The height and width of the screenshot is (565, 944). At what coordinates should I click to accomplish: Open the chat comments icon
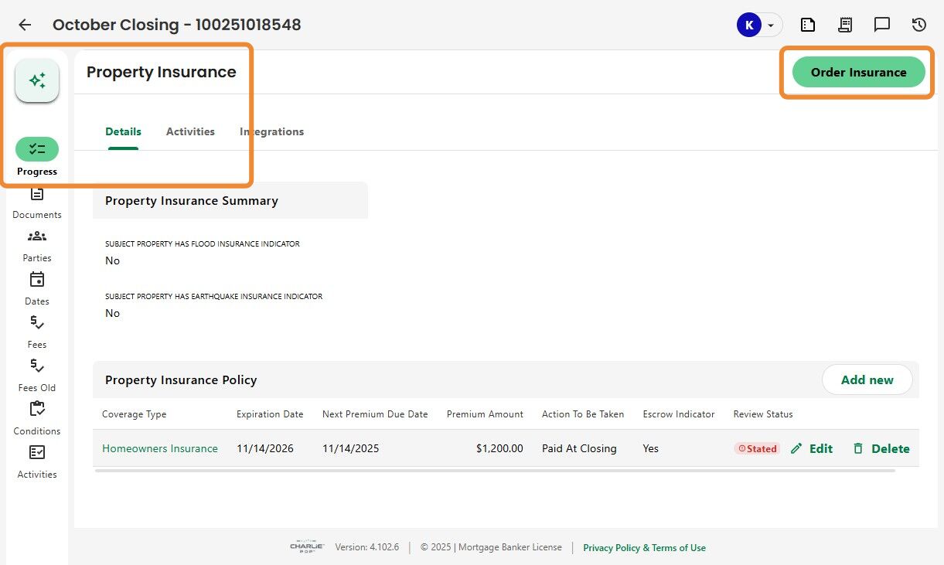pyautogui.click(x=882, y=25)
